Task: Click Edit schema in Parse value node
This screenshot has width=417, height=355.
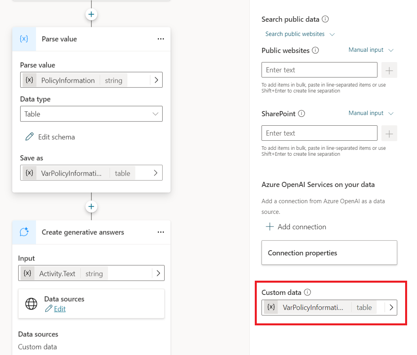Action: click(50, 137)
